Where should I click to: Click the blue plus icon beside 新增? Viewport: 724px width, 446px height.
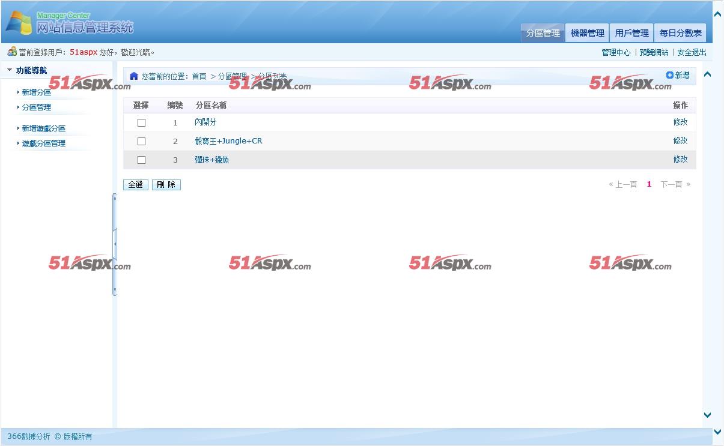click(x=670, y=75)
